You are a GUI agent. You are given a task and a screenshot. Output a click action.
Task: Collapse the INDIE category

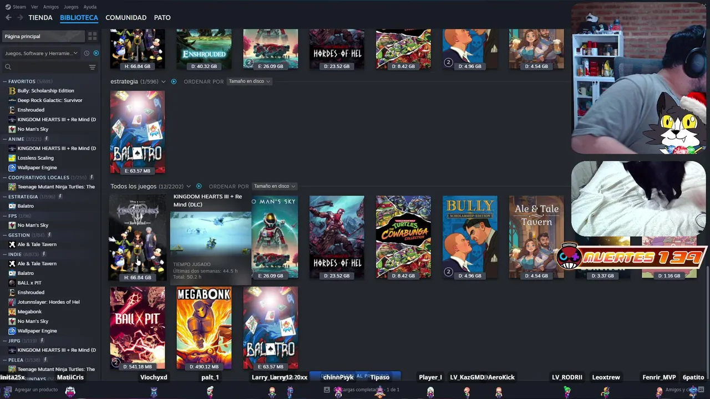pos(5,254)
